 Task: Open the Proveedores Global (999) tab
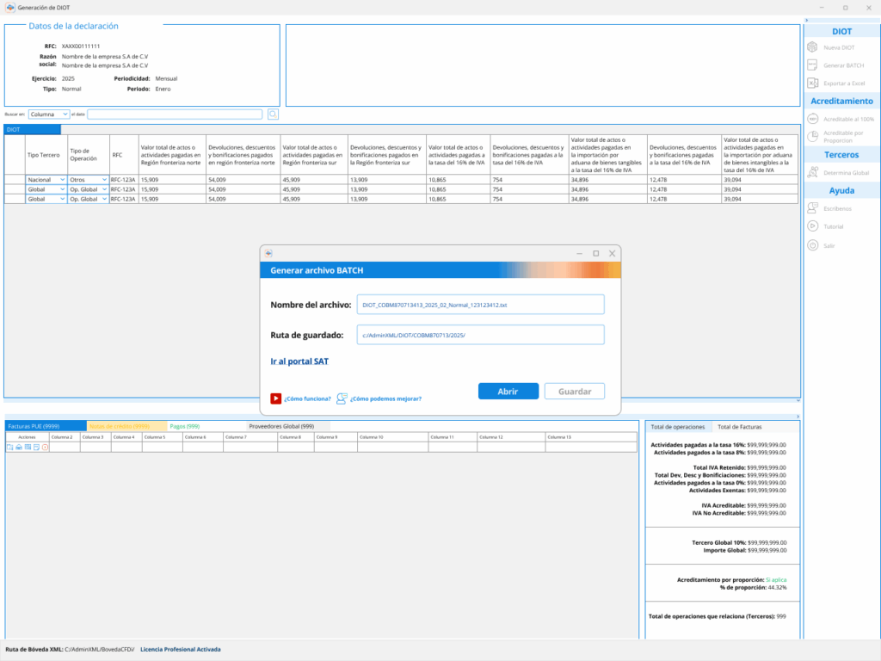(x=281, y=426)
